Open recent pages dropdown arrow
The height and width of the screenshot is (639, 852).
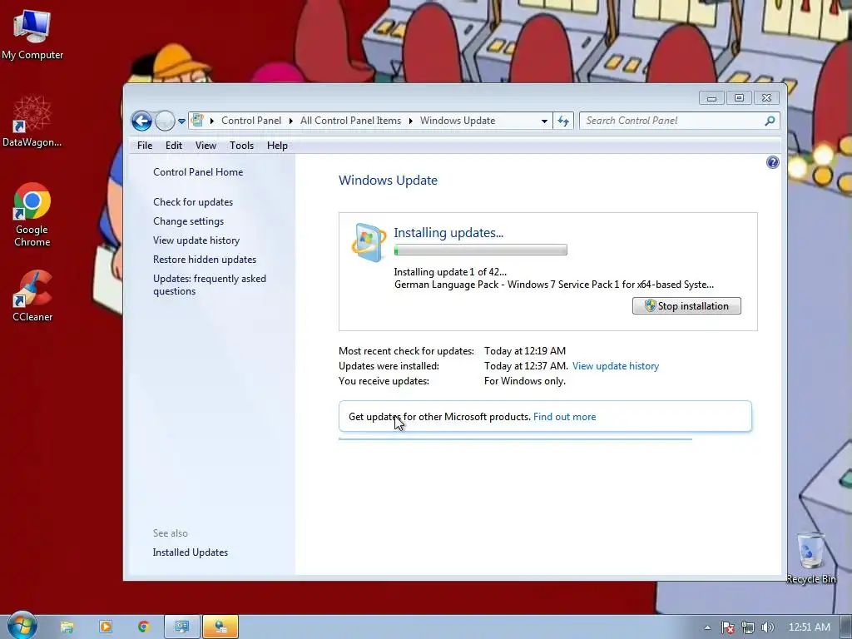click(x=181, y=121)
